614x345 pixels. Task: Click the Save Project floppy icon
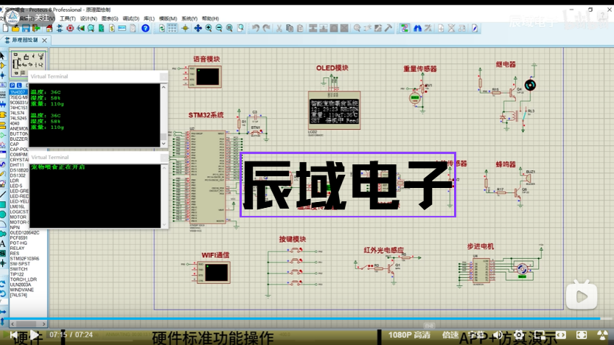click(26, 28)
